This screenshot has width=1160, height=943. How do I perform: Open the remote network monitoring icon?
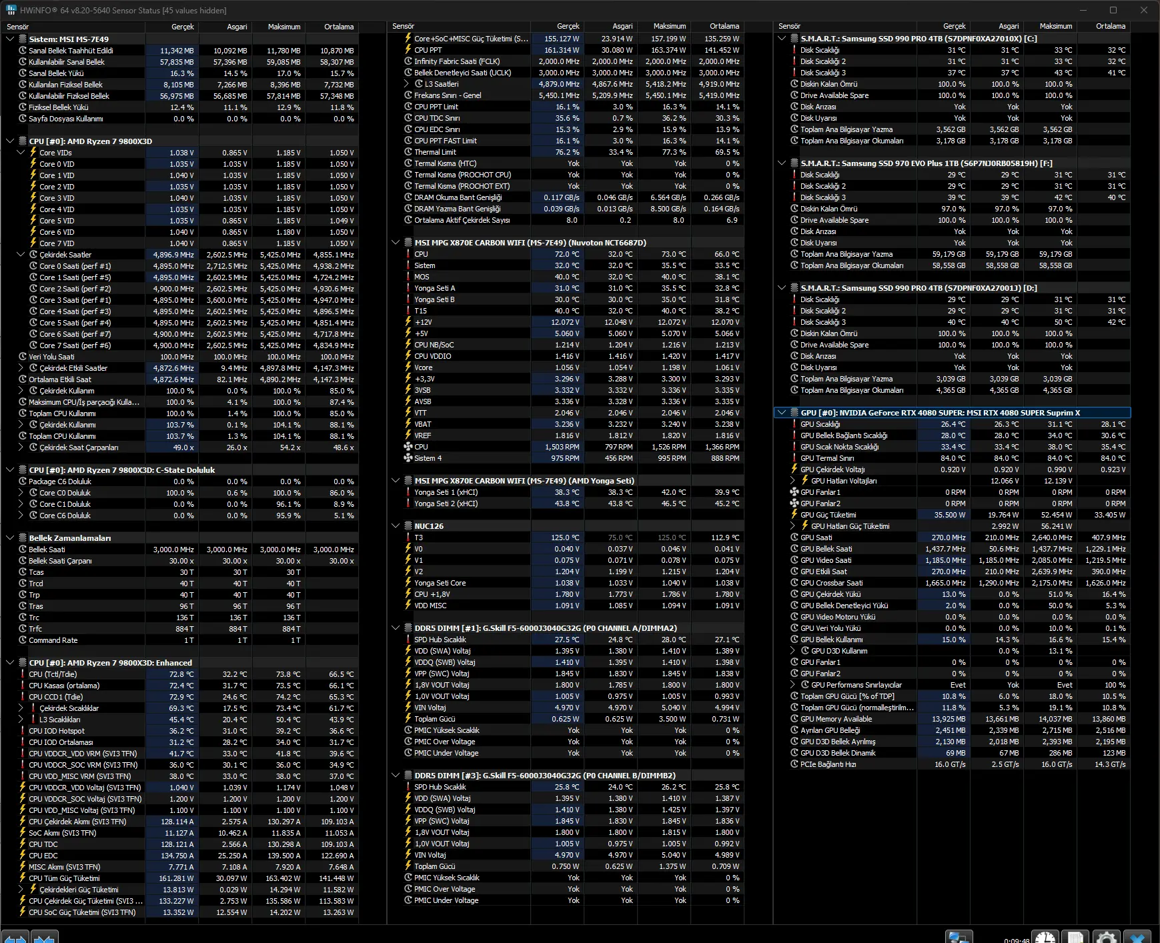959,937
